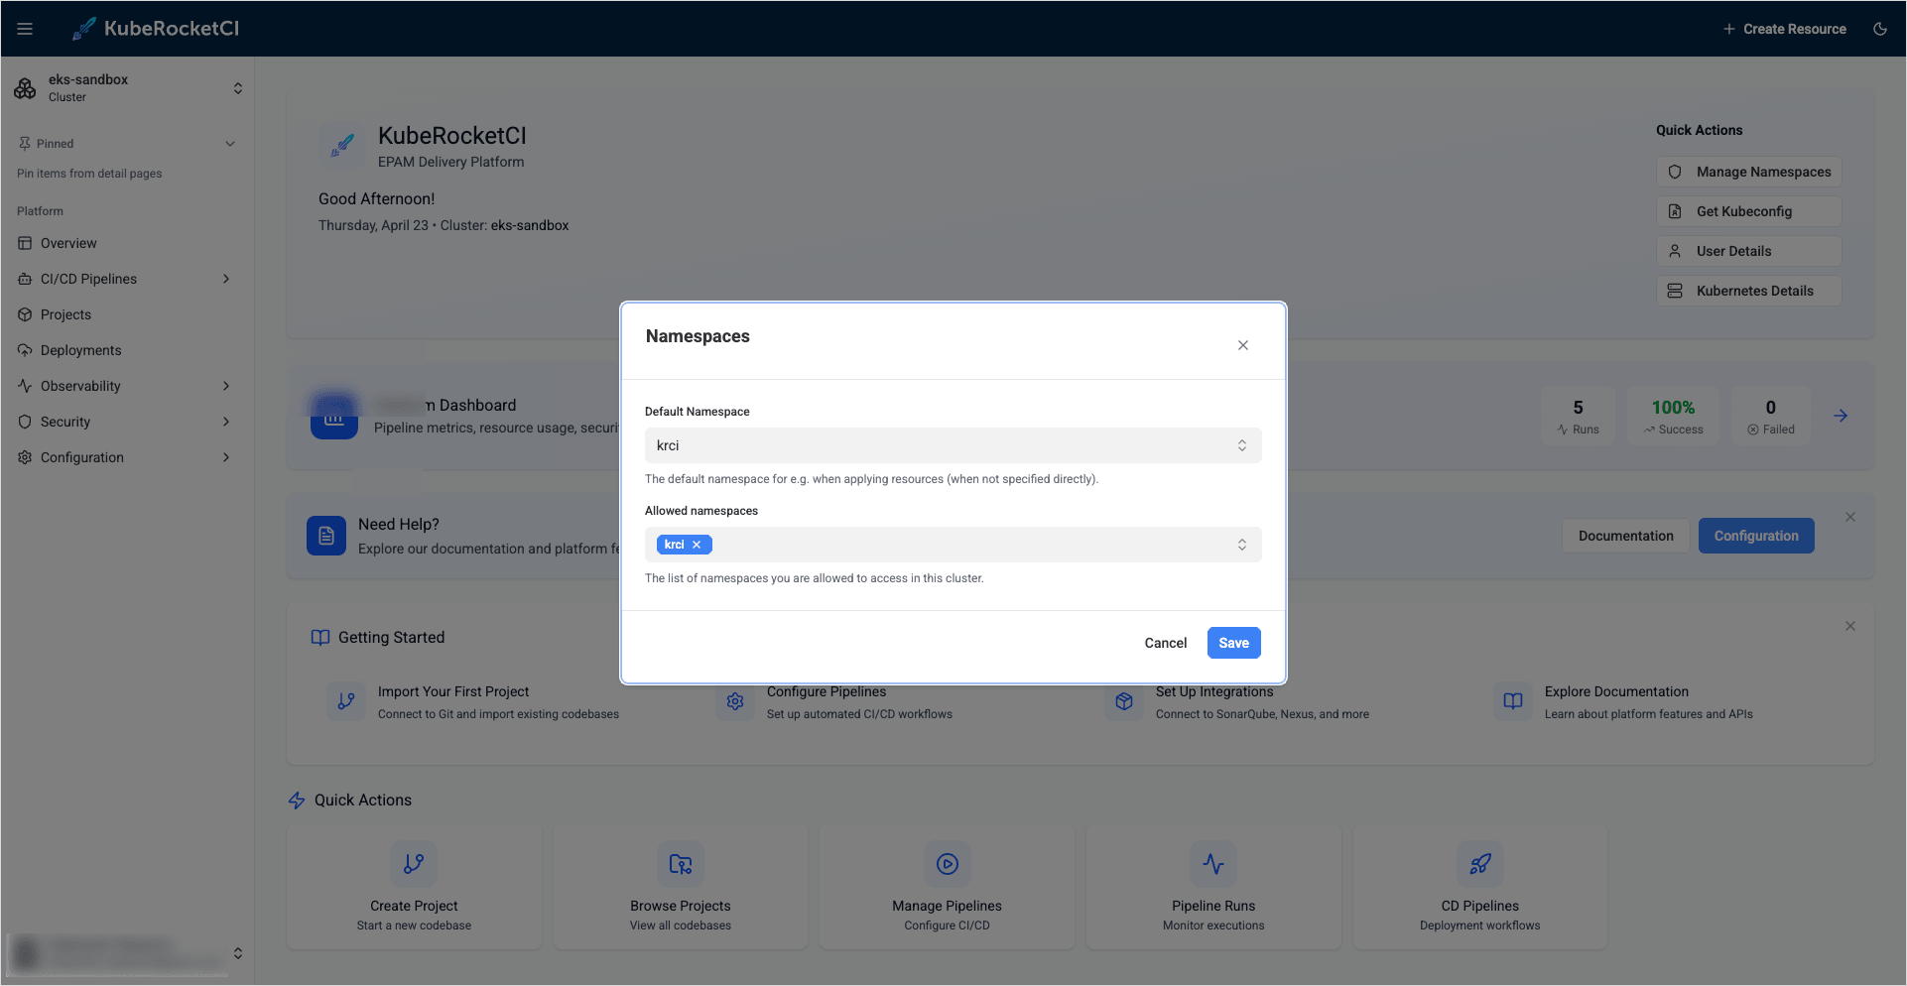Image resolution: width=1907 pixels, height=986 pixels.
Task: Remove the krci namespace tag
Action: (696, 544)
